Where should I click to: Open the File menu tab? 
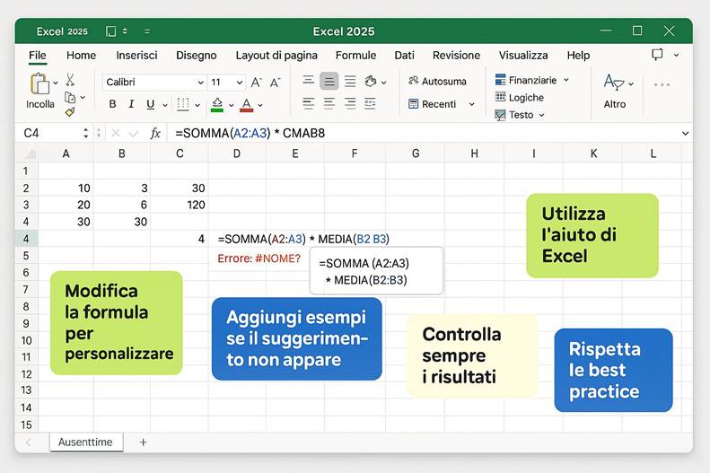[38, 56]
